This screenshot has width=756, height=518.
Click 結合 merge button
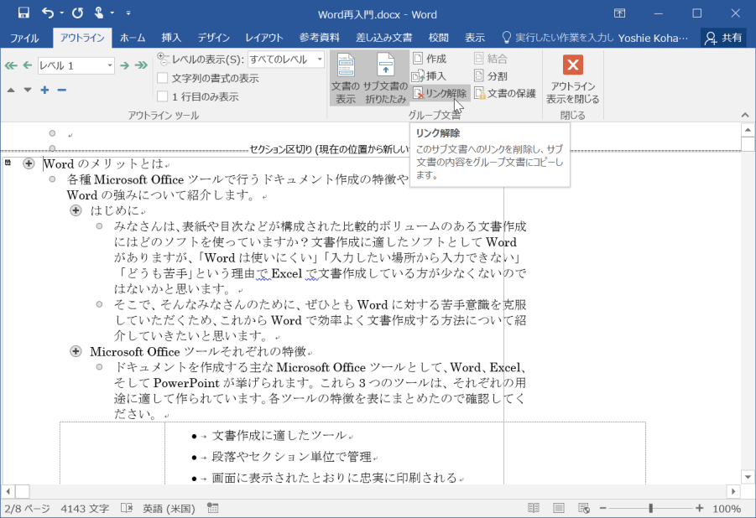click(491, 59)
